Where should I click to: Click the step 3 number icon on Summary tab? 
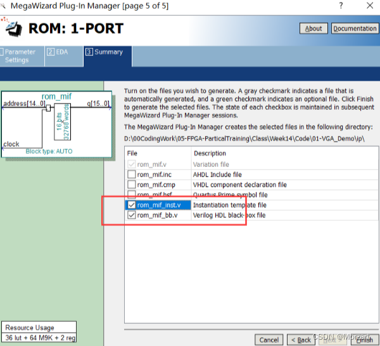point(89,52)
